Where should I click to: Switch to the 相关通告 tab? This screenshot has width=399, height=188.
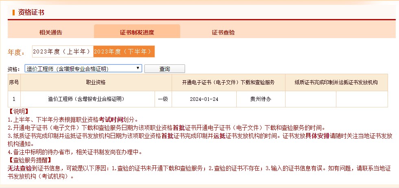51,32
